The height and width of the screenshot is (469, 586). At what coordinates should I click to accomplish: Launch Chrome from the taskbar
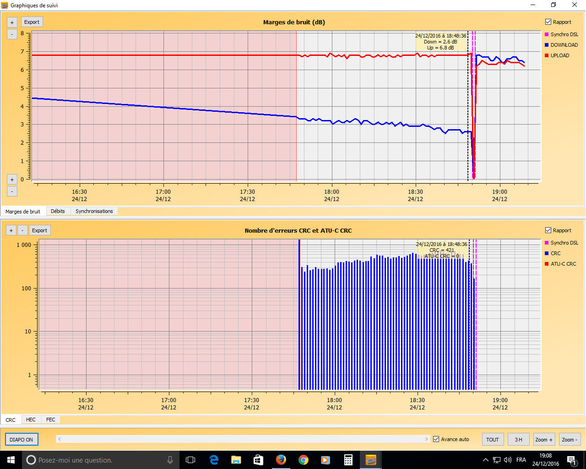pos(304,460)
